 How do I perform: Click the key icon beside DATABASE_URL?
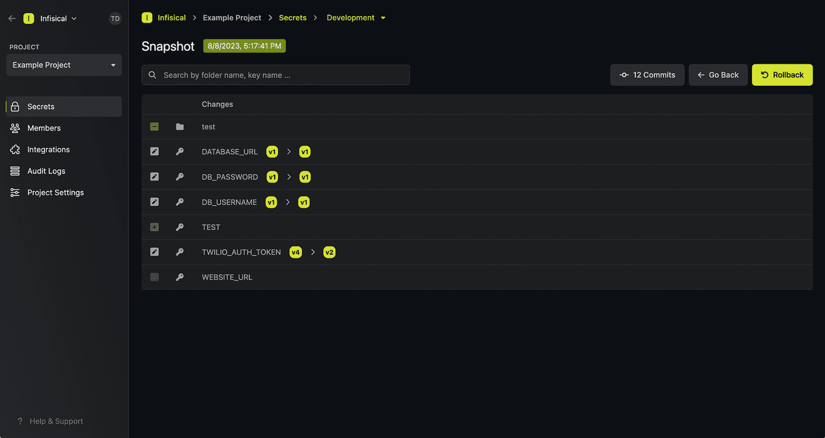click(179, 152)
